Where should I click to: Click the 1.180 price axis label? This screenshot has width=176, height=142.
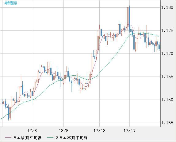pyautogui.click(x=167, y=8)
